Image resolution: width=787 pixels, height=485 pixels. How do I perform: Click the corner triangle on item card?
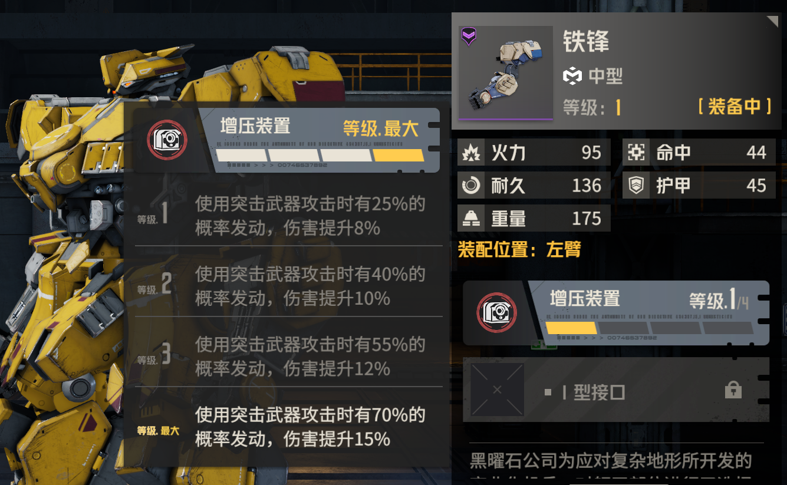[x=773, y=22]
